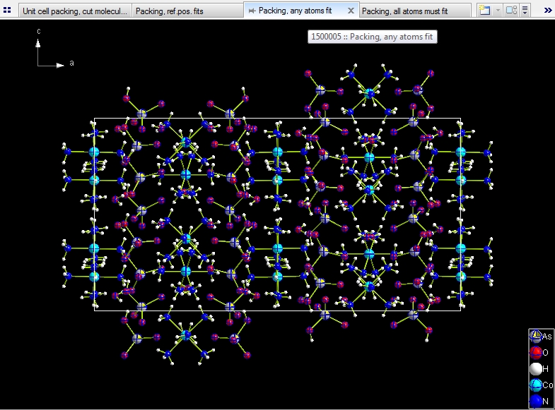The width and height of the screenshot is (555, 410).
Task: Click the cyan Co atom legend sphere
Action: coord(536,385)
